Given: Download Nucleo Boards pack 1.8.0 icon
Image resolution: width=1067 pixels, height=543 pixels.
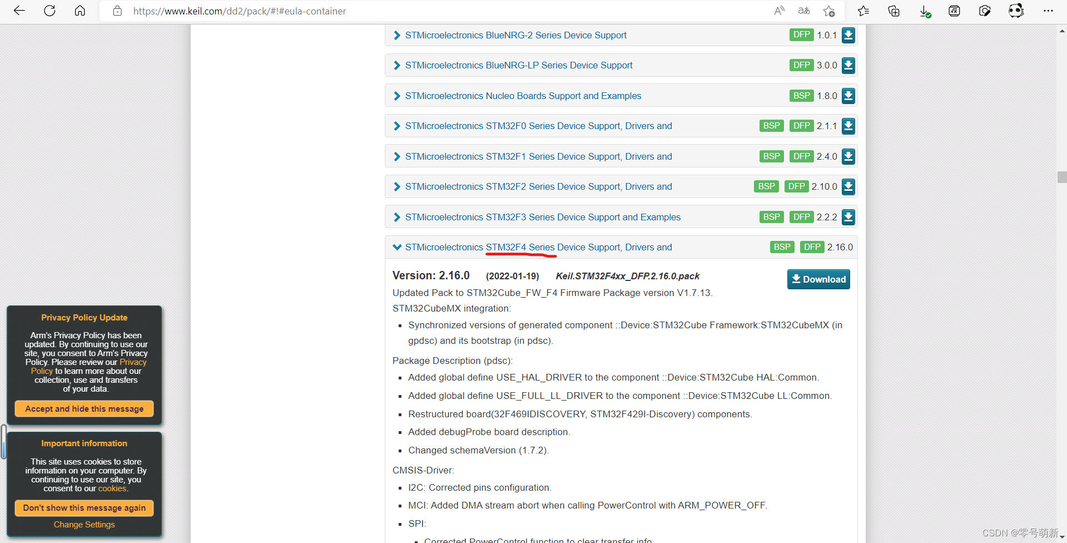Looking at the screenshot, I should pyautogui.click(x=848, y=96).
